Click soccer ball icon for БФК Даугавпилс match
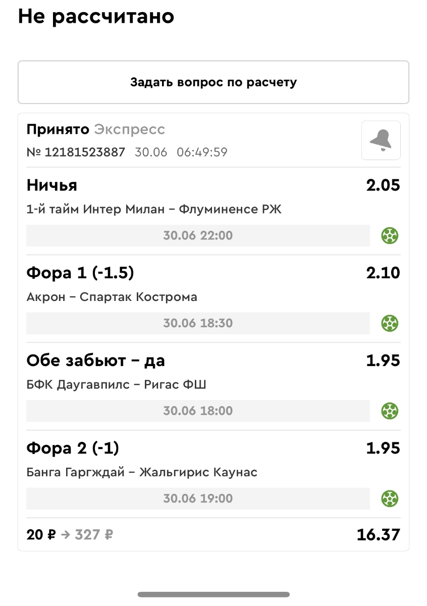This screenshot has height=606, width=427. 390,411
